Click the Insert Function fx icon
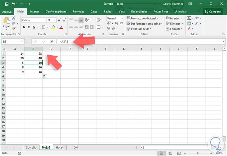Image resolution: width=227 pixels, height=156 pixels. 52,41
